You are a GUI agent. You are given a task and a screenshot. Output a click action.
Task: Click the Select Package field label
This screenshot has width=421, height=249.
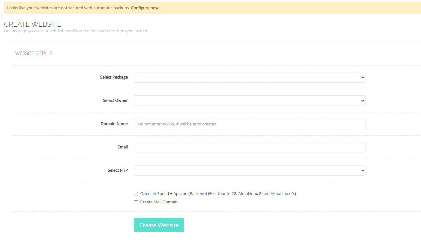pos(114,77)
